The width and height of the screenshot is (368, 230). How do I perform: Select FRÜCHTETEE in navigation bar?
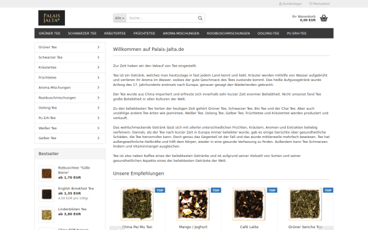coord(144,33)
